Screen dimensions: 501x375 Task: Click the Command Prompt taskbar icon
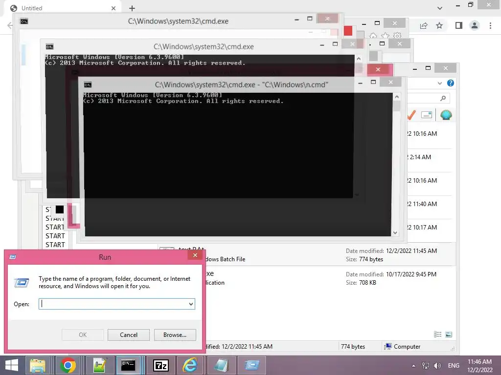[129, 365]
